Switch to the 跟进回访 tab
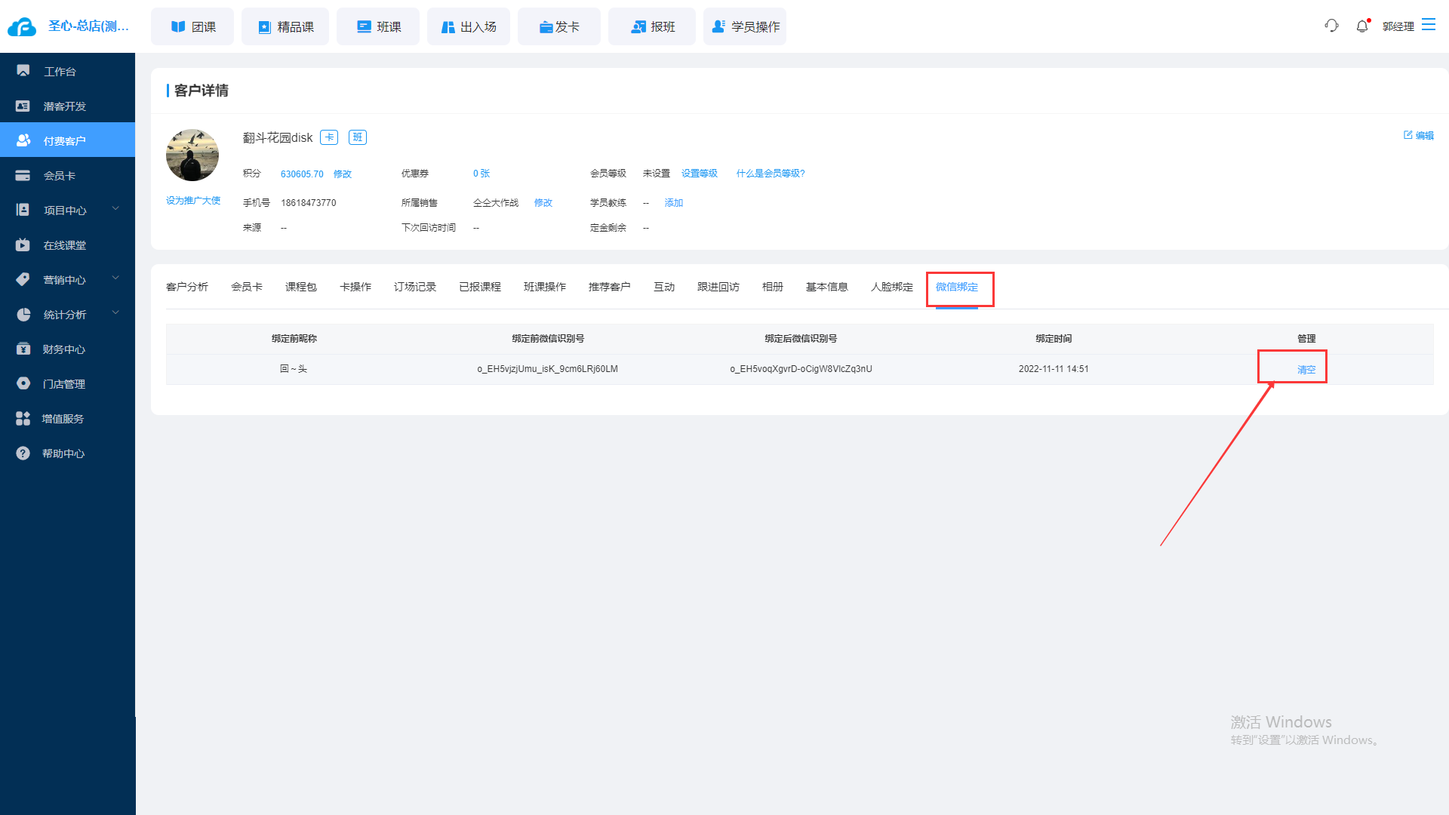 pos(718,287)
